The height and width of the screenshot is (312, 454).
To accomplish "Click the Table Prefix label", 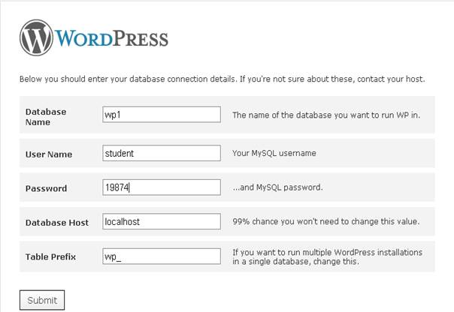I will click(51, 257).
